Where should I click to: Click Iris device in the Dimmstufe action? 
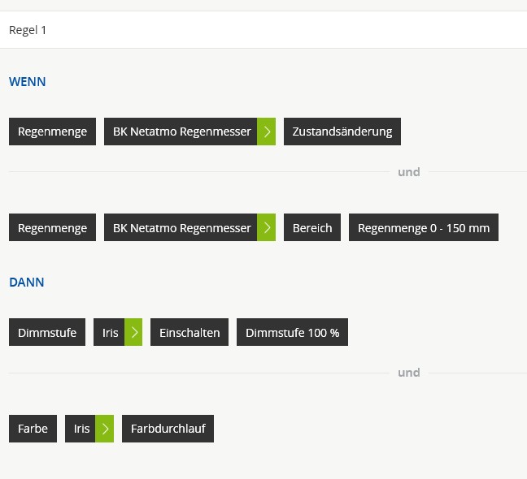point(110,333)
